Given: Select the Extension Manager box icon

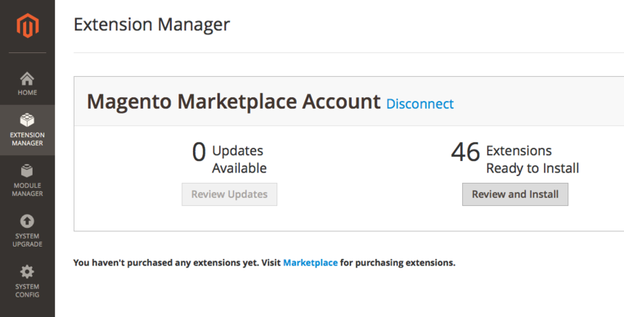Looking at the screenshot, I should [x=27, y=120].
